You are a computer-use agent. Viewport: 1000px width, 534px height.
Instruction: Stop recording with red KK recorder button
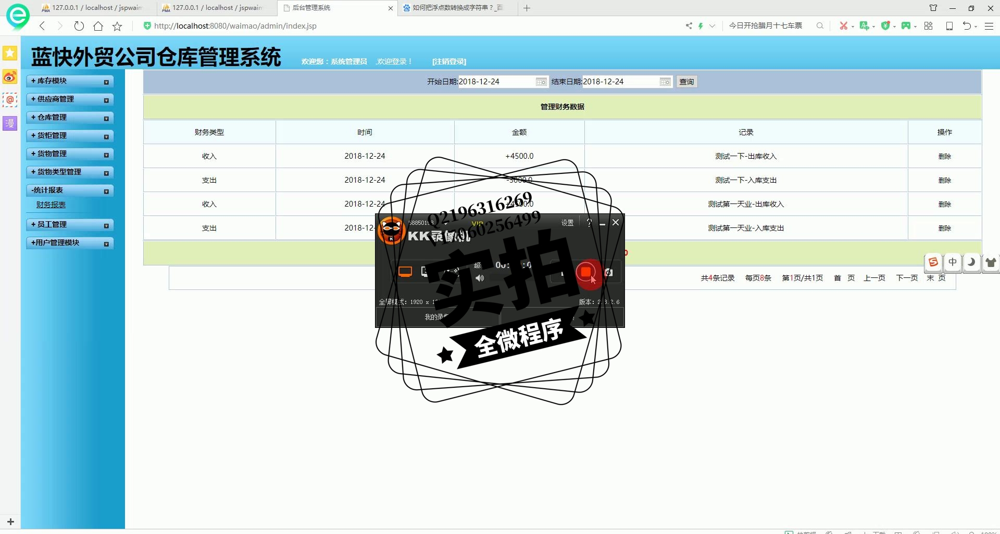(x=586, y=272)
